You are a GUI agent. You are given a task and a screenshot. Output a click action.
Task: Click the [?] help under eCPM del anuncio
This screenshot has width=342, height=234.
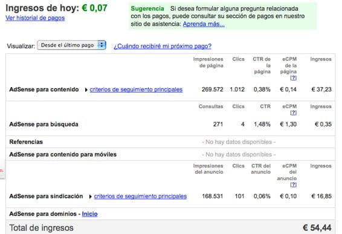pos(294,184)
